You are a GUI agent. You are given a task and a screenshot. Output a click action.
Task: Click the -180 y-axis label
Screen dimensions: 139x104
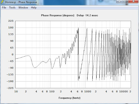10,81
